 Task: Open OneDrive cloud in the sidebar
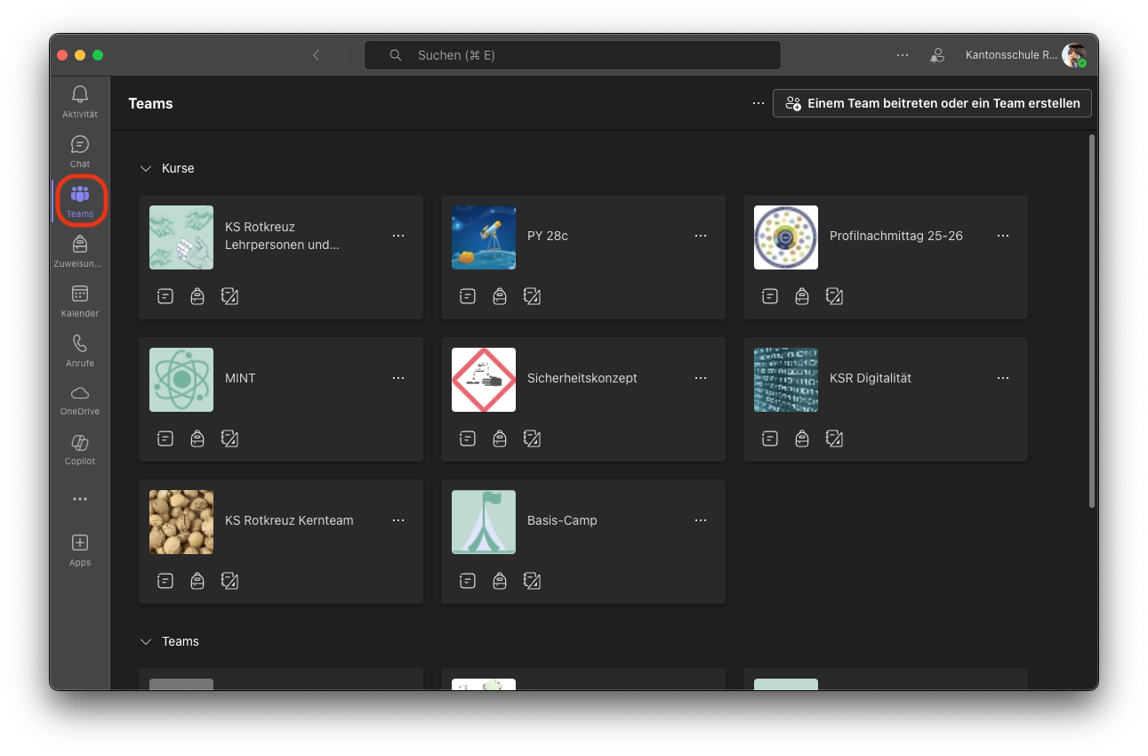tap(80, 400)
